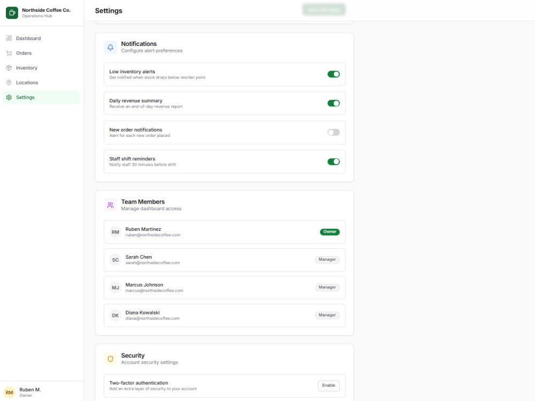Click marcus@northsidecoffee.com email
Viewport: 535px width, 401px height.
[x=154, y=290]
